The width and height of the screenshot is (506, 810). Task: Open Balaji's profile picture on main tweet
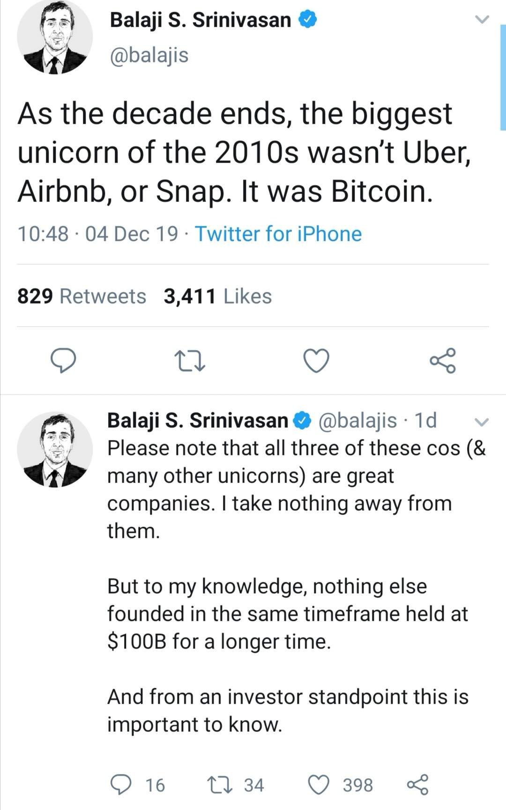coord(55,37)
